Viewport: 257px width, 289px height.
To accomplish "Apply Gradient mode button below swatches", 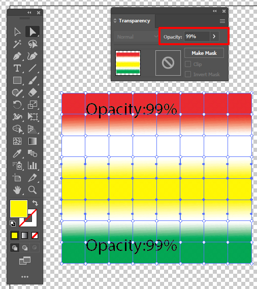I will 24,235.
